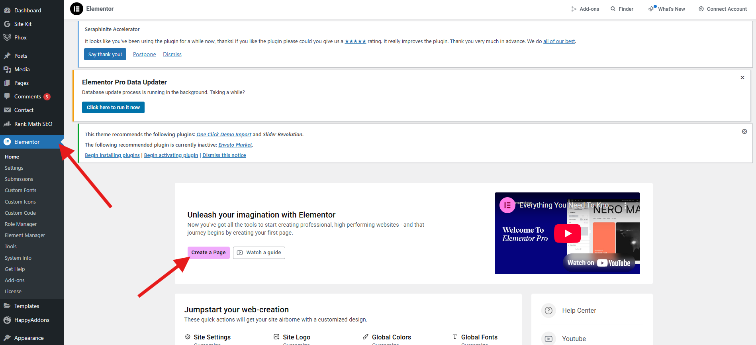Click the Global Colors brush icon
Viewport: 756px width, 345px height.
click(366, 337)
